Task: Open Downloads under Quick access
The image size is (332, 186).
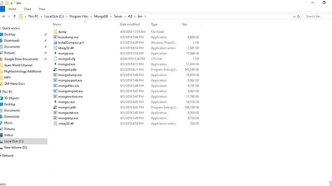Action: click(12, 40)
